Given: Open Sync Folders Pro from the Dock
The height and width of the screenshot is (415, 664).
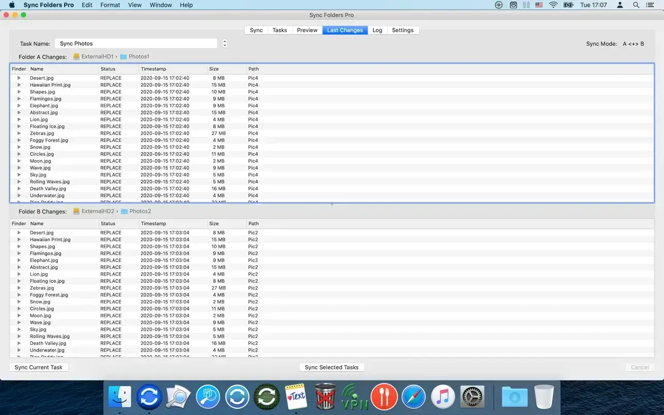Looking at the screenshot, I should tap(149, 397).
